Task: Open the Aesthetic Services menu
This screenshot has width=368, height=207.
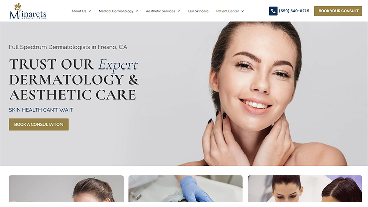Action: pos(160,11)
